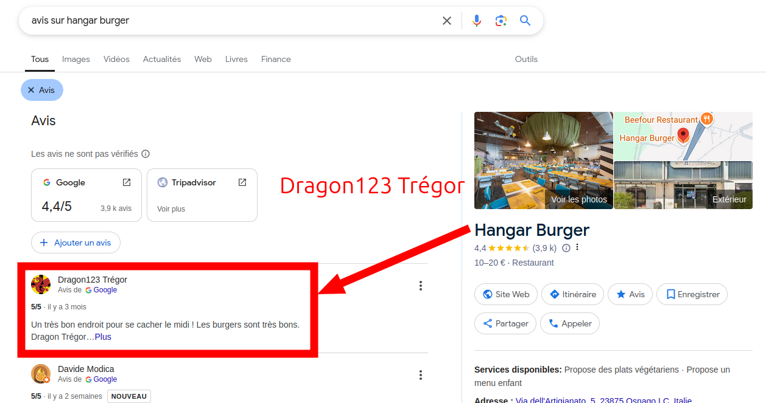Share Hangar Burger with Partager button
Image resolution: width=766 pixels, height=403 pixels.
pyautogui.click(x=505, y=323)
